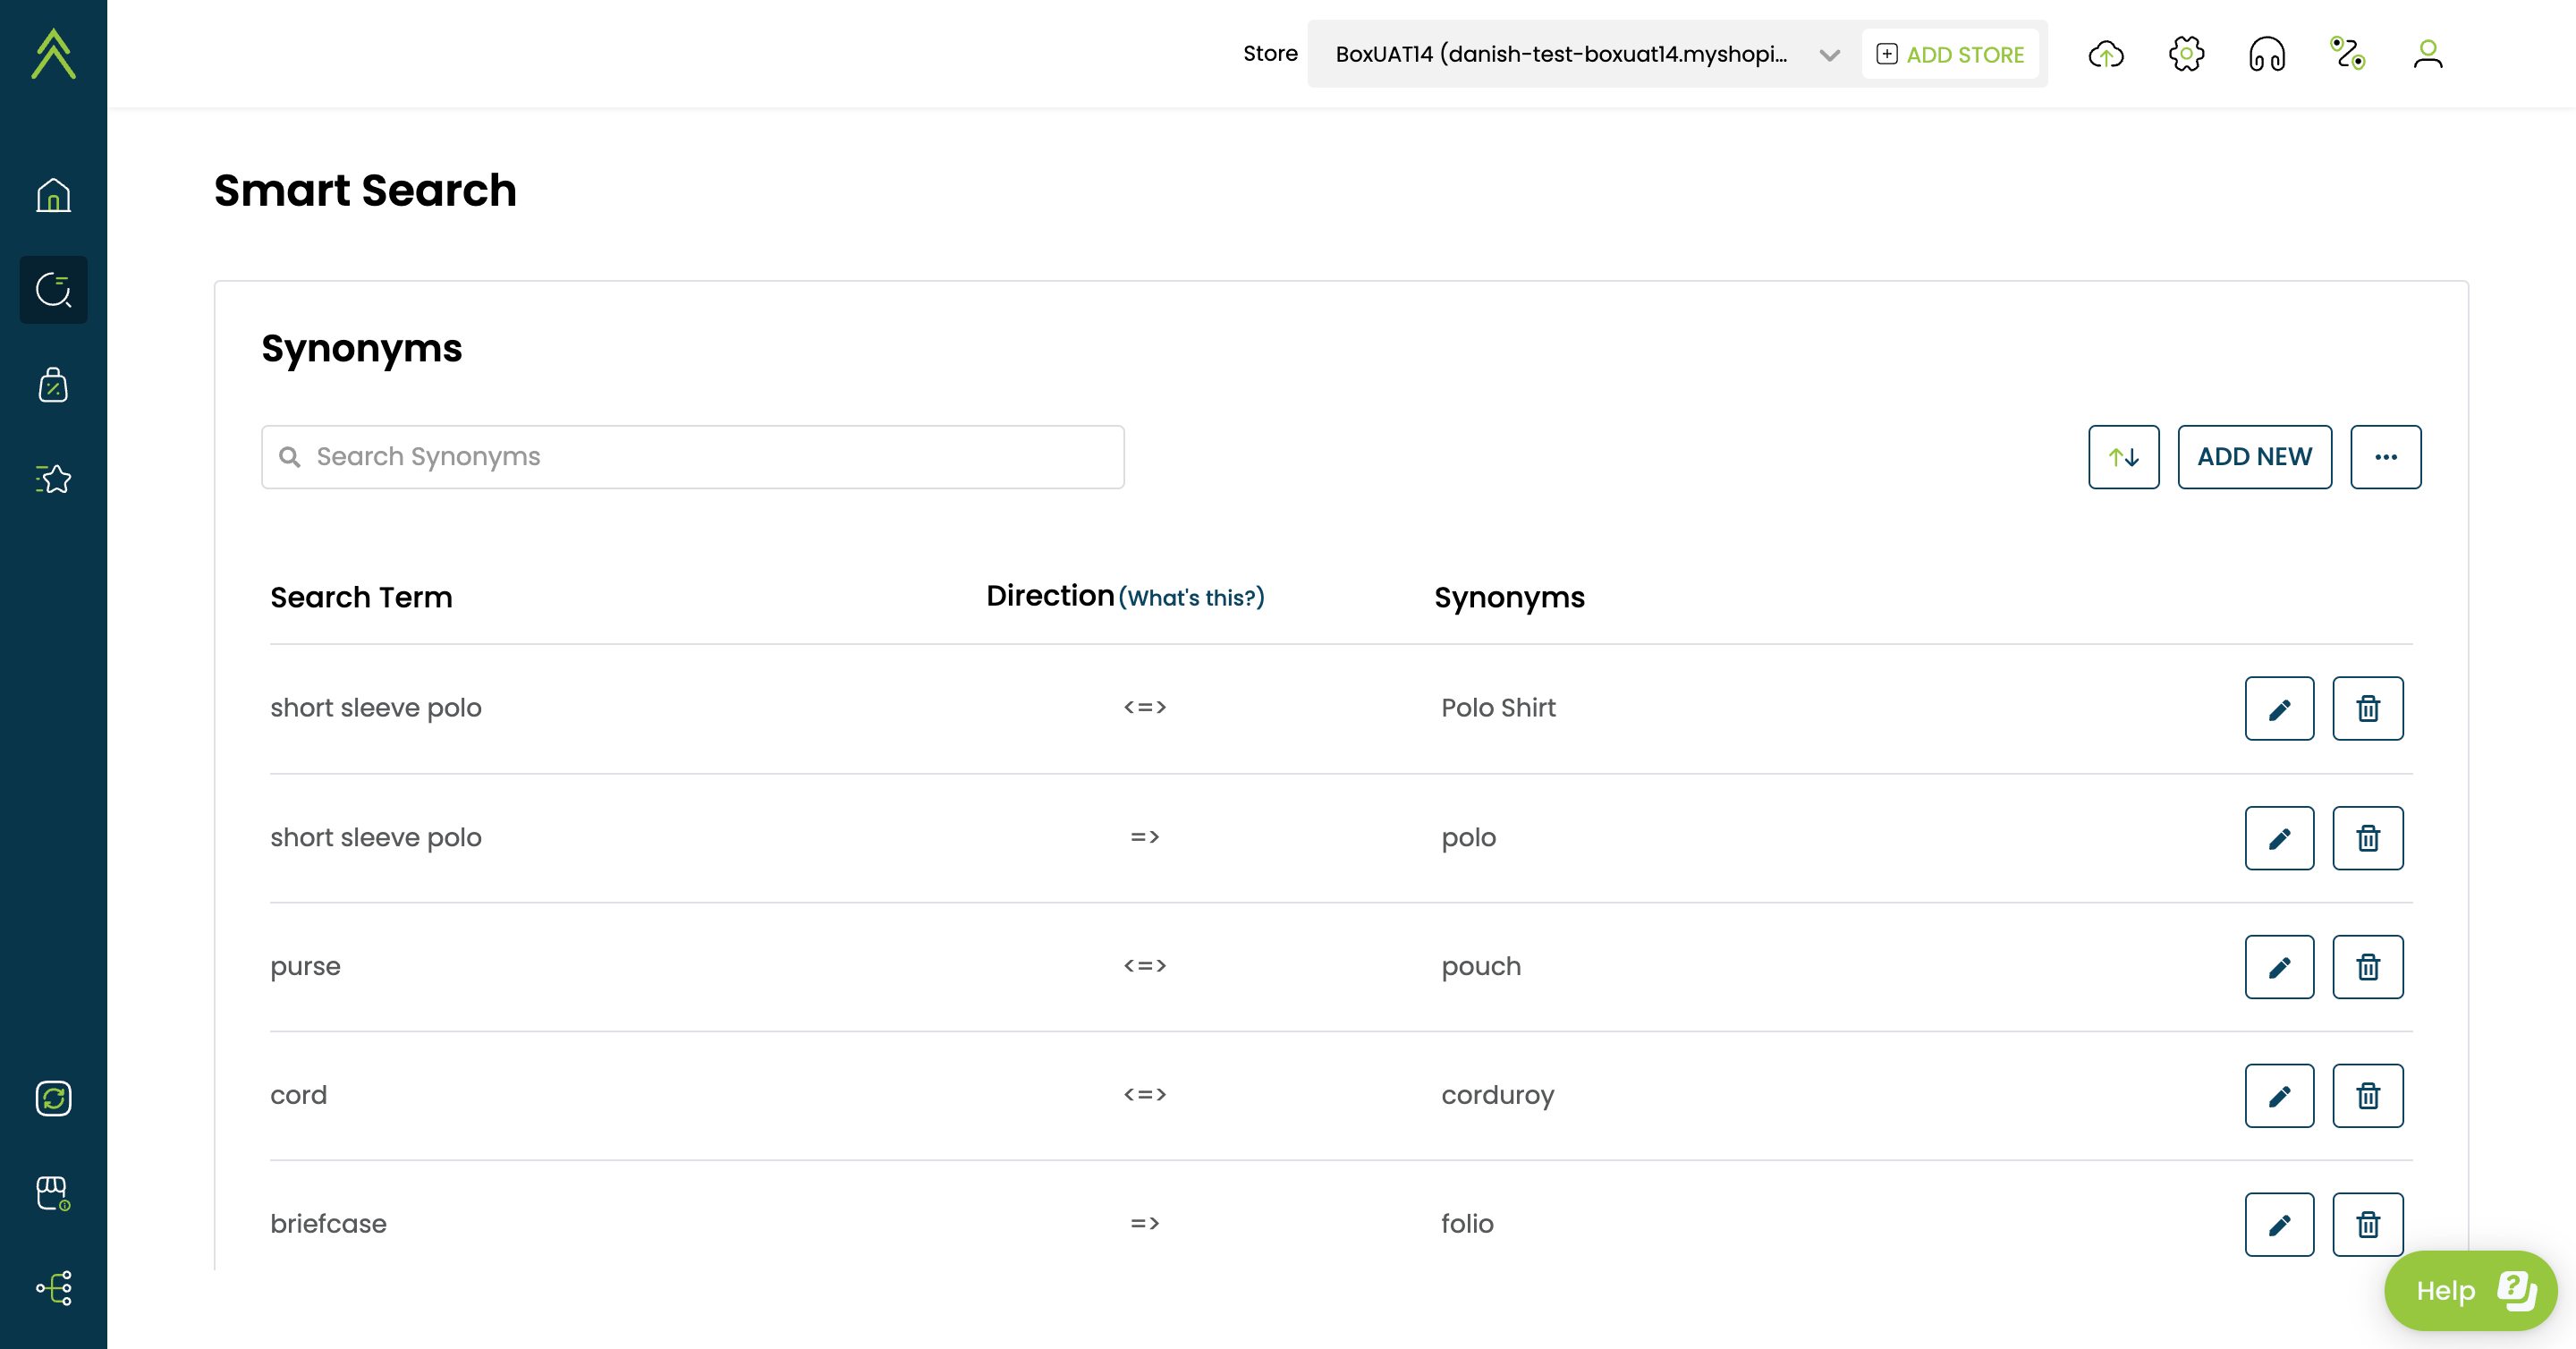The width and height of the screenshot is (2576, 1349).
Task: Open the star list sidebar icon
Action: click(x=53, y=479)
